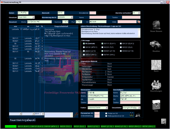This screenshot has width=170, height=129.
Task: Toggle the 90 (Zentrale) vehicle checkbox
Action: coord(84,44)
